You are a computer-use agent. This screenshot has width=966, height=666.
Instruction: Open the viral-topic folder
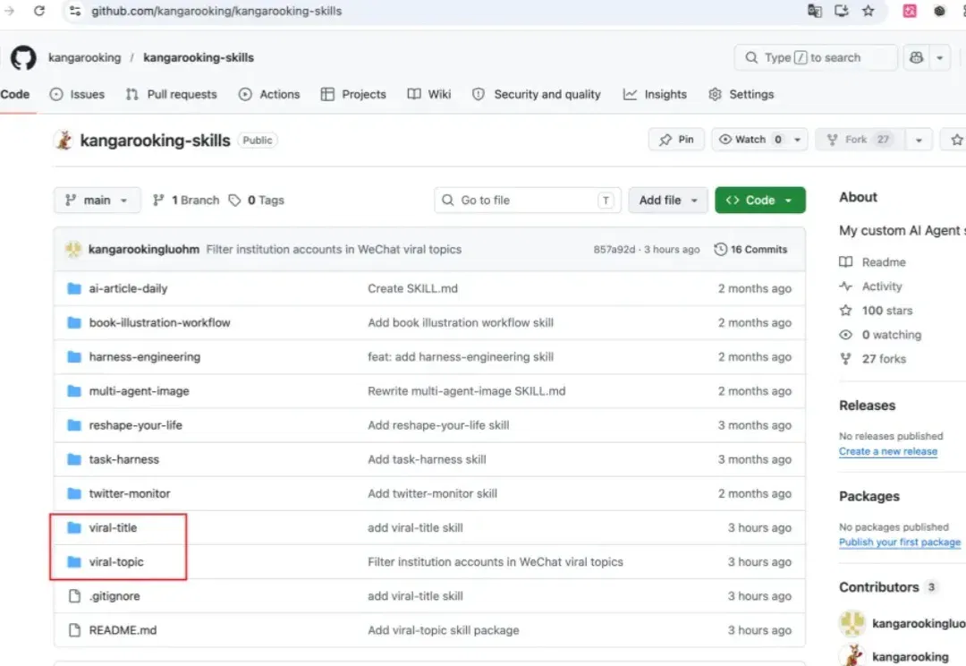[115, 562]
